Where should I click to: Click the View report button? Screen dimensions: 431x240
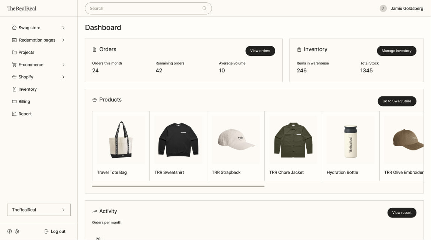click(401, 213)
